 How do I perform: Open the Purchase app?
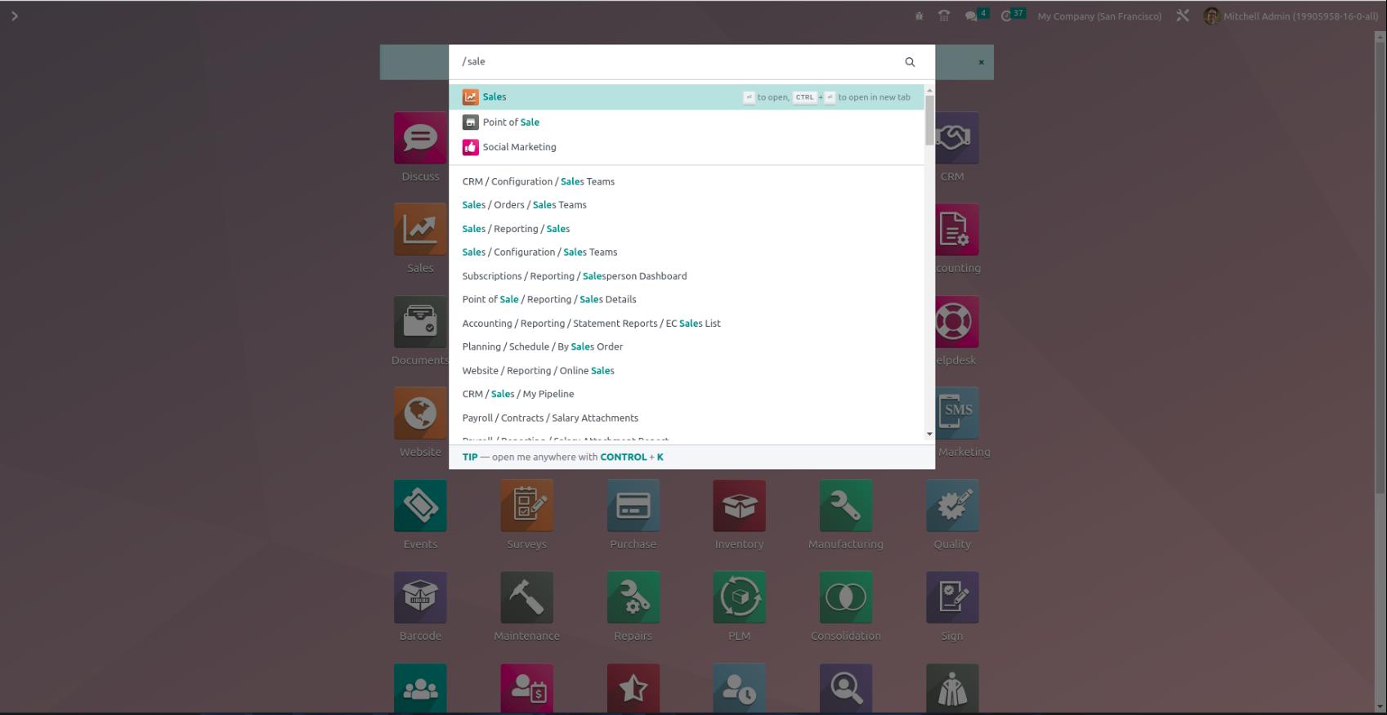[x=633, y=506]
